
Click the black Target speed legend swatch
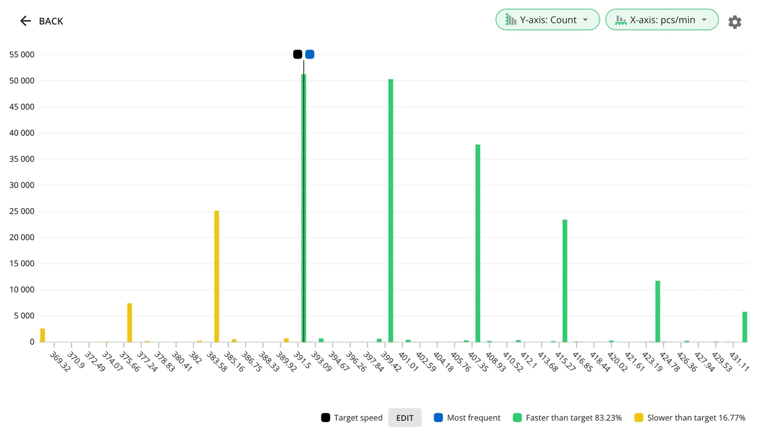[325, 418]
